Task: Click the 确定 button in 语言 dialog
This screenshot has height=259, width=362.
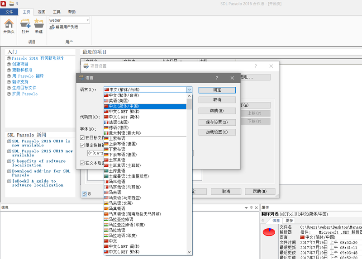Action: pyautogui.click(x=217, y=90)
